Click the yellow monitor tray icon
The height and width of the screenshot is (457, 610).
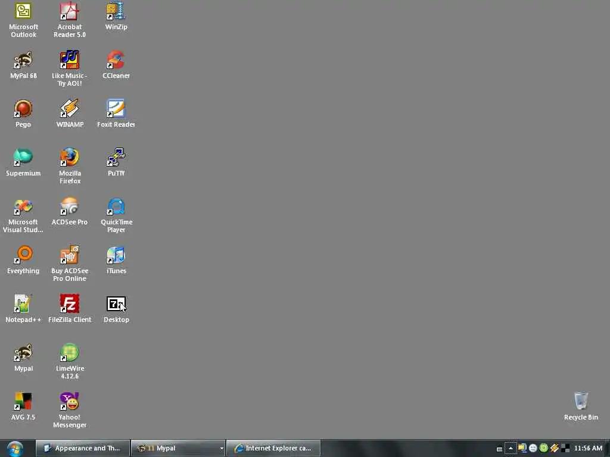pos(522,448)
